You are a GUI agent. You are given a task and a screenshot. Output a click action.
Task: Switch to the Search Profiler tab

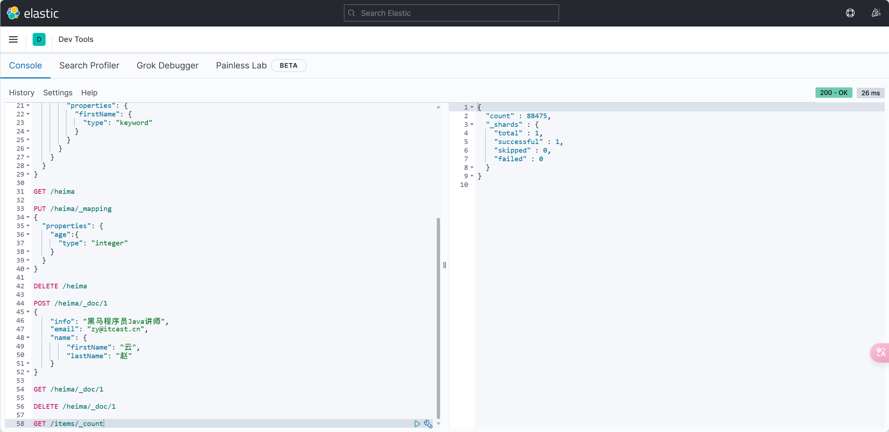point(89,66)
